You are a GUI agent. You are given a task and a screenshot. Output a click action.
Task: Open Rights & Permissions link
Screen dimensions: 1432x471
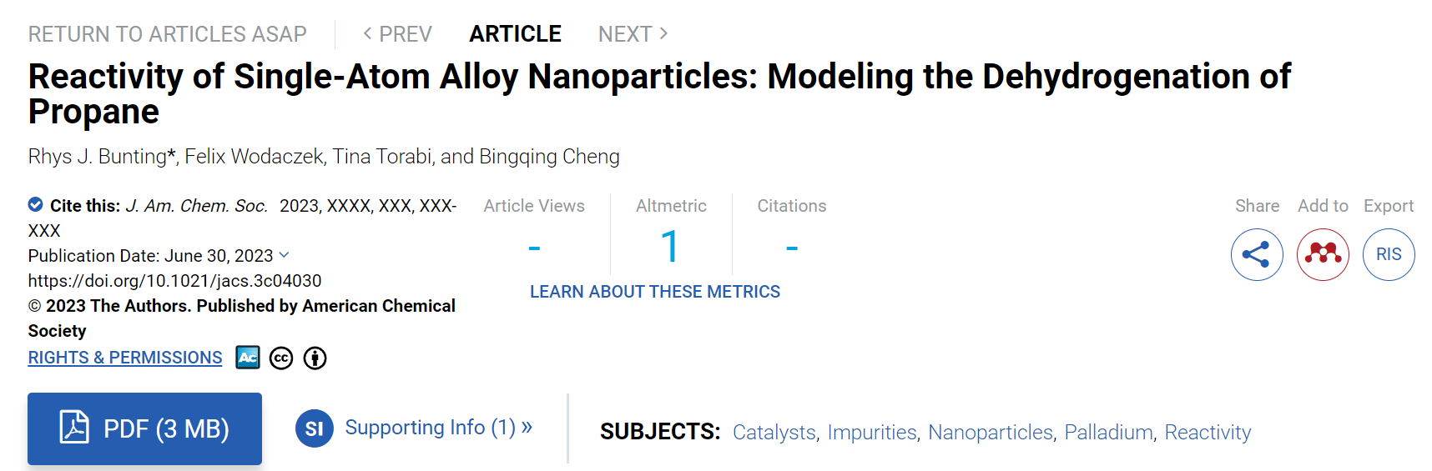pos(125,358)
